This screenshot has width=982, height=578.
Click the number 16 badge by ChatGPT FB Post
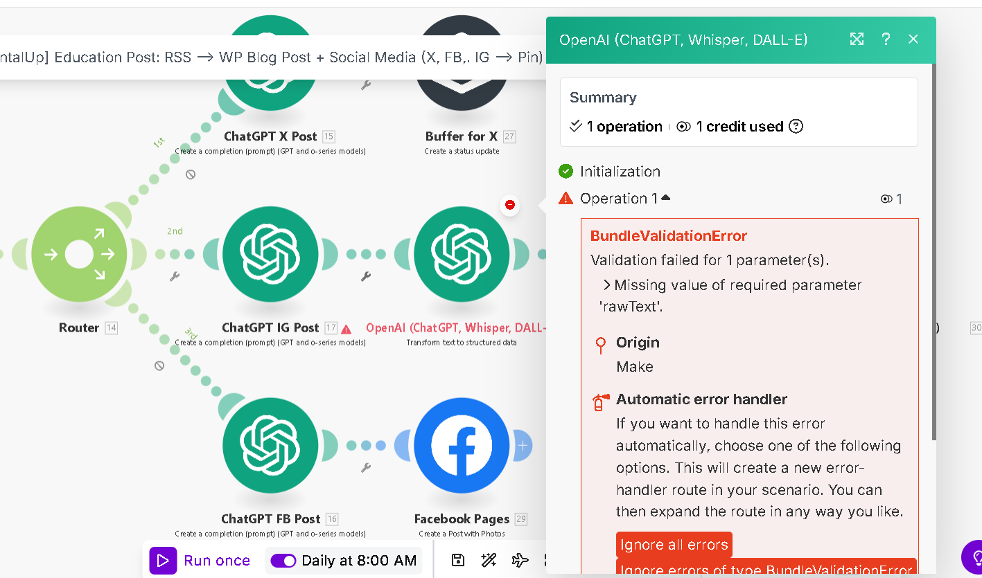click(x=332, y=518)
